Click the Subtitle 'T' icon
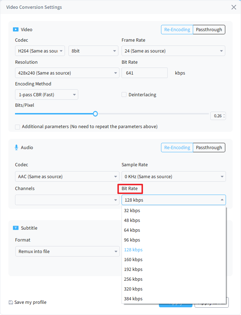The height and width of the screenshot is (315, 241). pos(15,228)
